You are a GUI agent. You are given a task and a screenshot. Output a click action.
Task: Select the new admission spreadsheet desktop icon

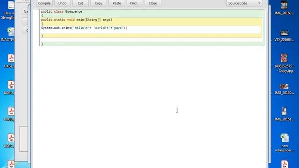coord(285,143)
